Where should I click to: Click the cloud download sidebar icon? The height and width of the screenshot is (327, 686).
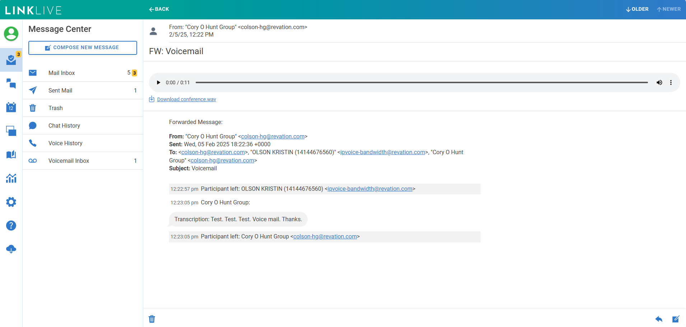click(x=11, y=249)
